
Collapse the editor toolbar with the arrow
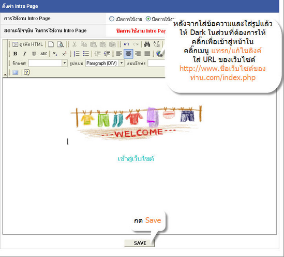[5, 74]
